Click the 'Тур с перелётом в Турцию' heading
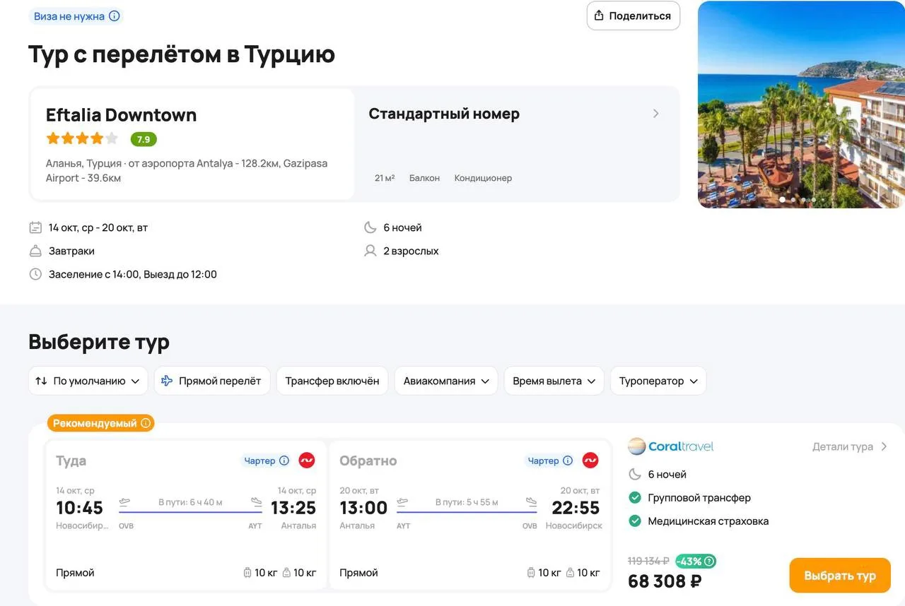Screen dimensions: 905x606 (182, 54)
